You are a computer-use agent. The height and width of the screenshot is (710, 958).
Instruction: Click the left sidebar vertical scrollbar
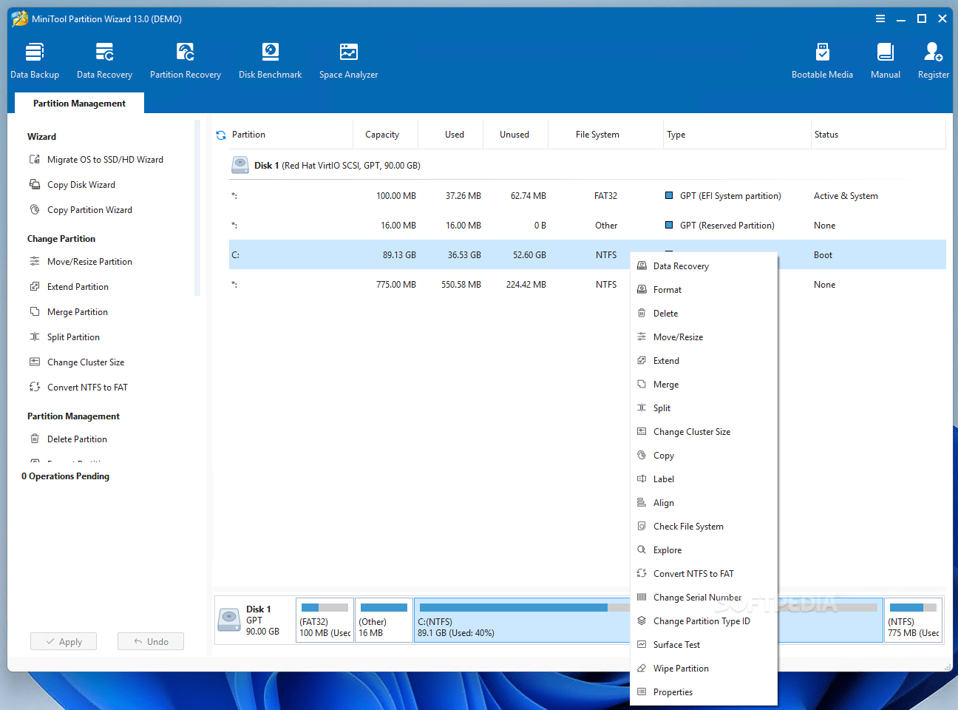[197, 208]
